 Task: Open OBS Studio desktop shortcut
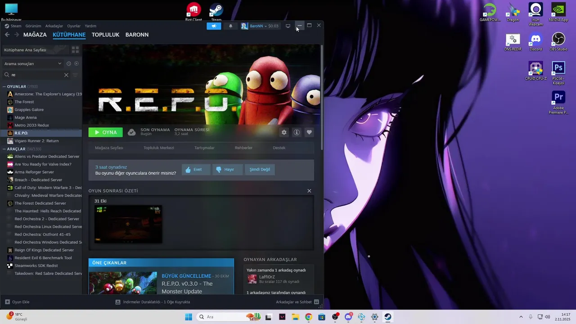point(558,42)
